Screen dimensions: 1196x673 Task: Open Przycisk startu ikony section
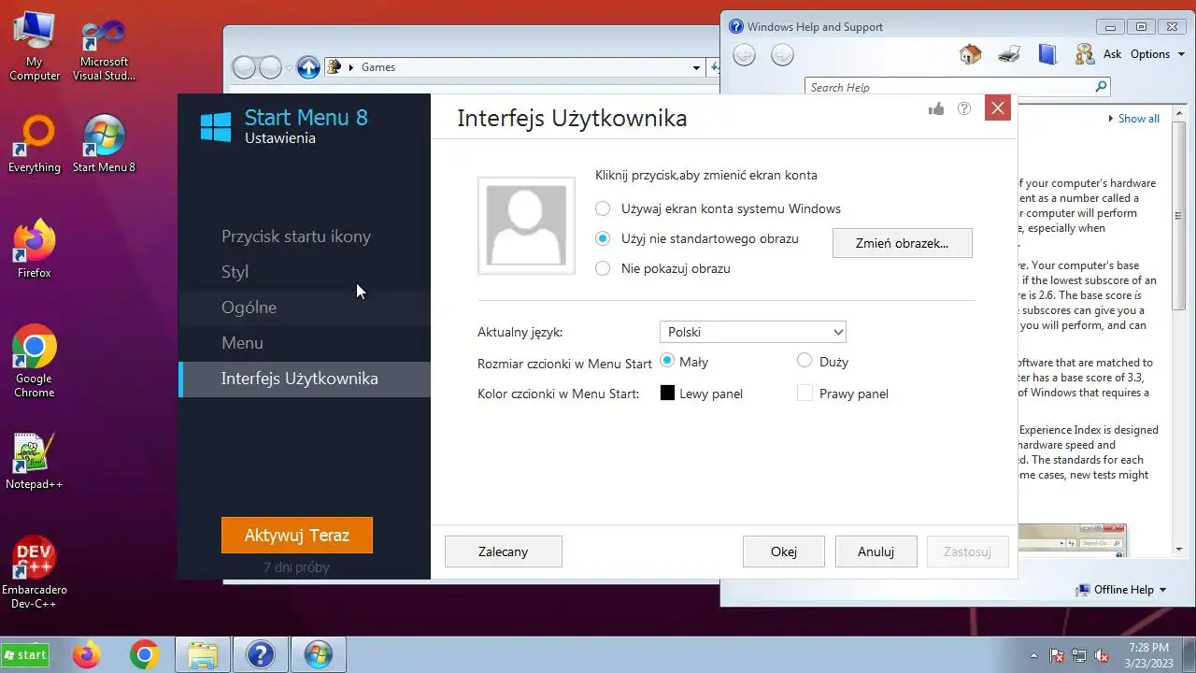296,236
